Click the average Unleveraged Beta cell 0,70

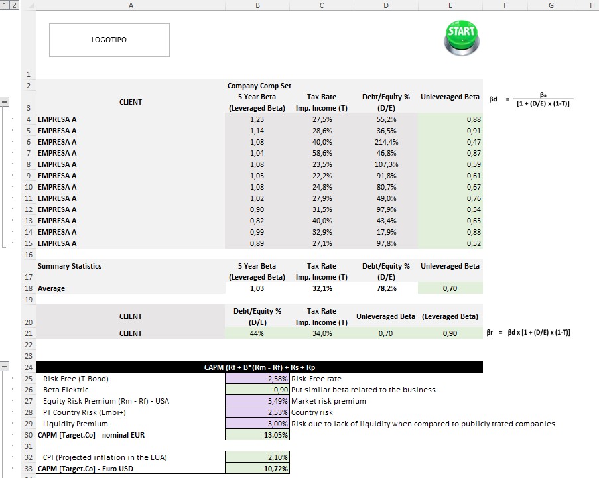pos(450,288)
